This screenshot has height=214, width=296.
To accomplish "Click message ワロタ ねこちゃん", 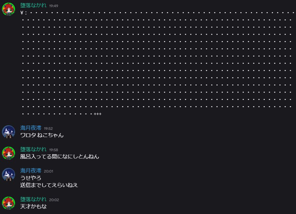I will point(42,135).
